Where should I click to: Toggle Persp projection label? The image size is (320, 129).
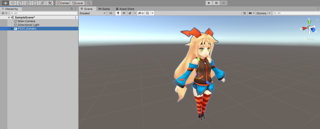[x=310, y=39]
